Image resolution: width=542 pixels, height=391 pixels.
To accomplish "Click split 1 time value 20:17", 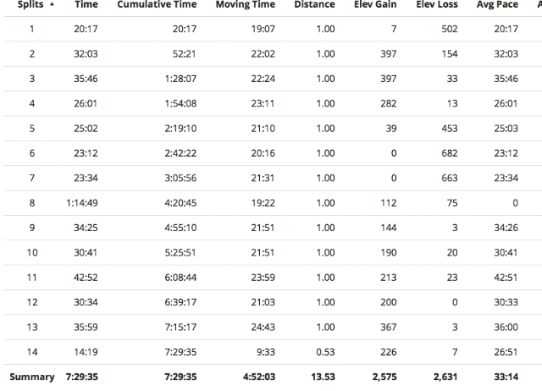I will tap(86, 30).
